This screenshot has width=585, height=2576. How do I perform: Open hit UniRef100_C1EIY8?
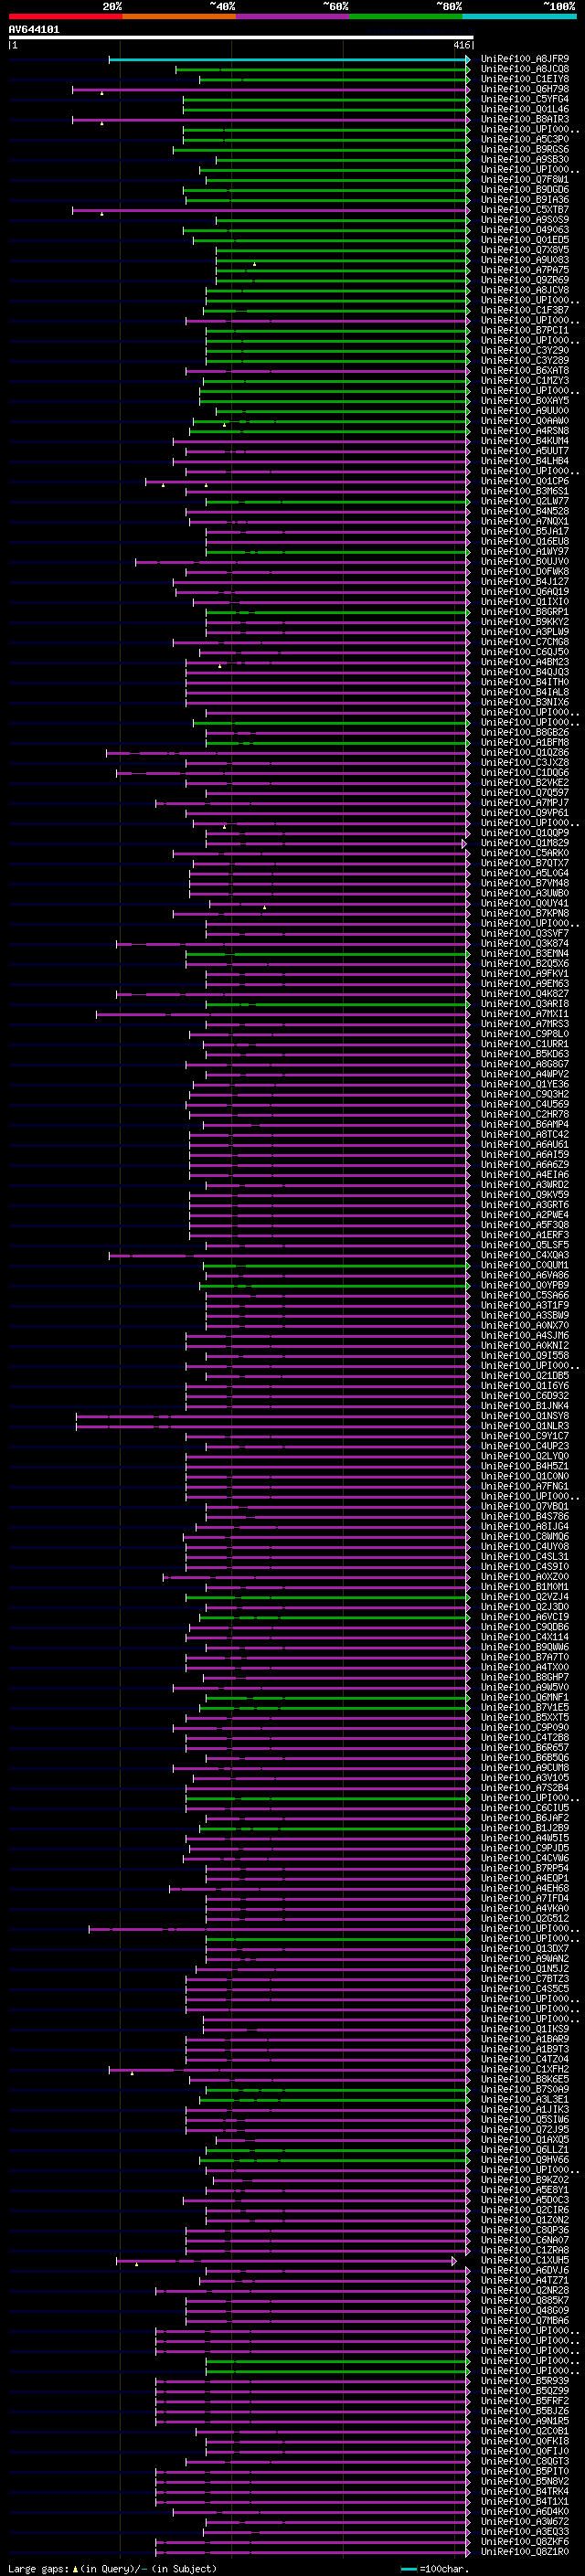[x=525, y=79]
